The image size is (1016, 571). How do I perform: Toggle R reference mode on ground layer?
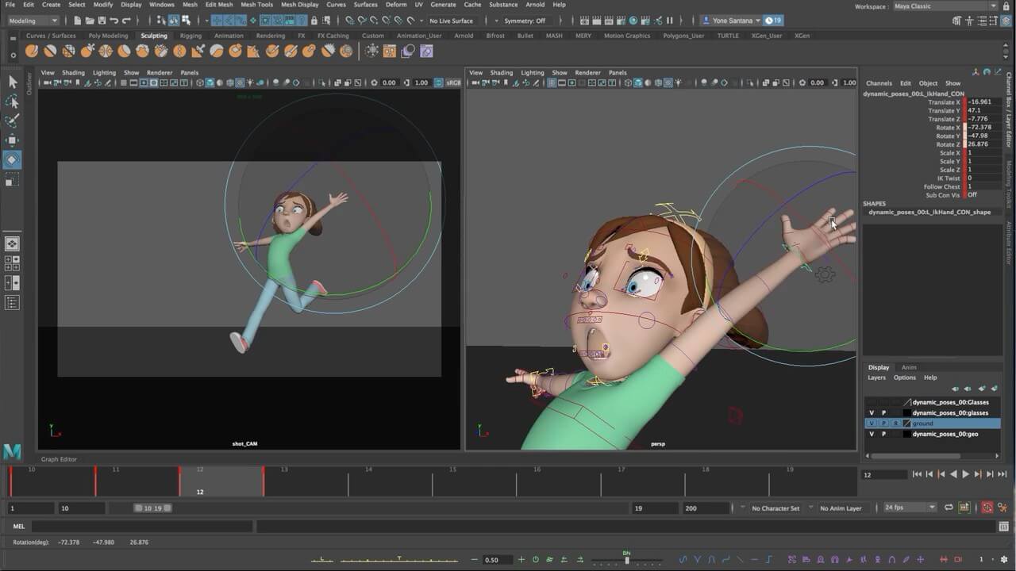tap(895, 423)
